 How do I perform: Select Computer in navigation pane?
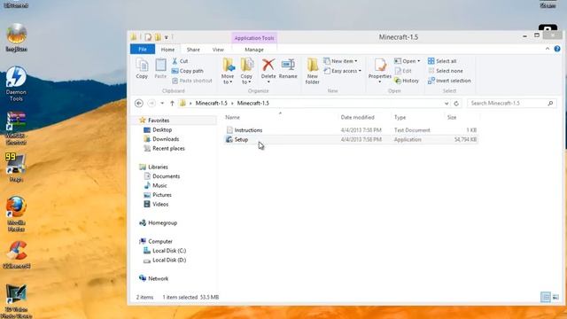(156, 241)
